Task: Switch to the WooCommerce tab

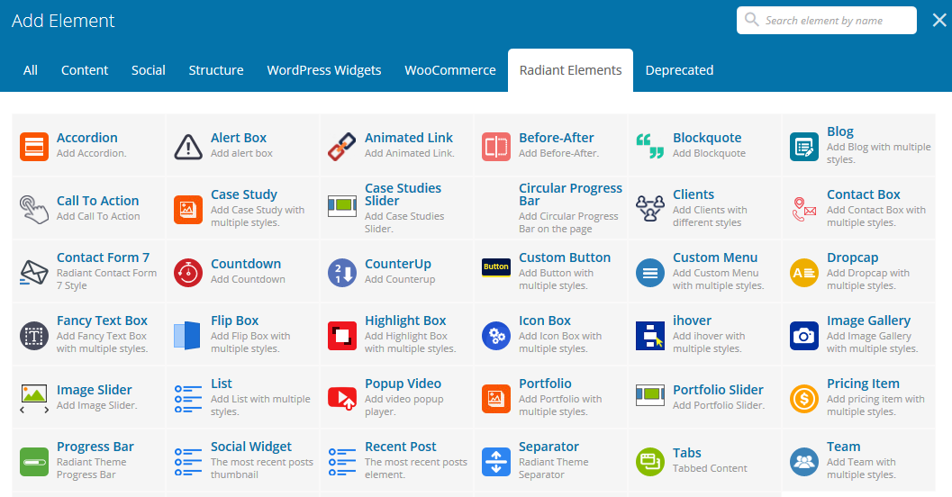Action: coord(450,70)
